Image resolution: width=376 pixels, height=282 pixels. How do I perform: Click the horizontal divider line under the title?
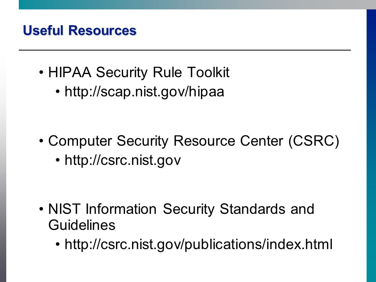click(x=185, y=50)
